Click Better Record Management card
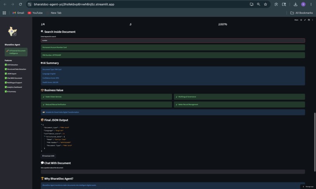Screen dimensions: 316x189 point(239,104)
